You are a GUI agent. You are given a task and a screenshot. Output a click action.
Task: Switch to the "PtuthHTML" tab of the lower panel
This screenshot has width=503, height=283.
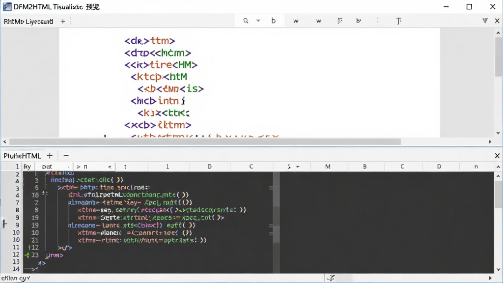pyautogui.click(x=22, y=156)
